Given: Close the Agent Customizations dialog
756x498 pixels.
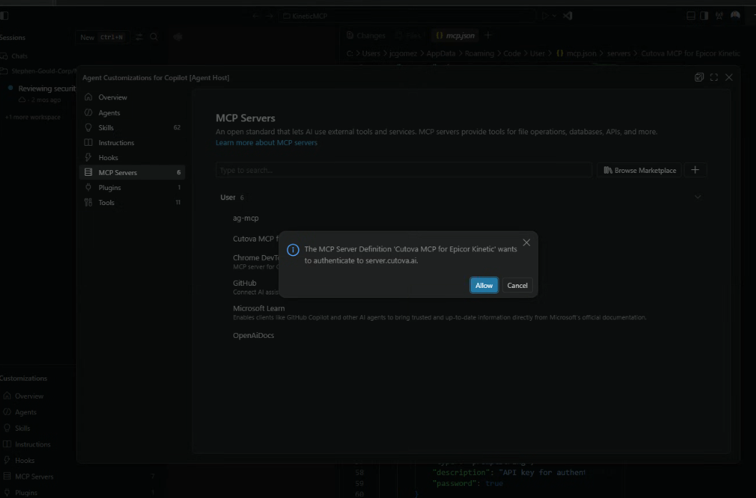Looking at the screenshot, I should pyautogui.click(x=729, y=77).
